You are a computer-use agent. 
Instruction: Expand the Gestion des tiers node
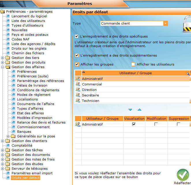[x=2, y=58]
